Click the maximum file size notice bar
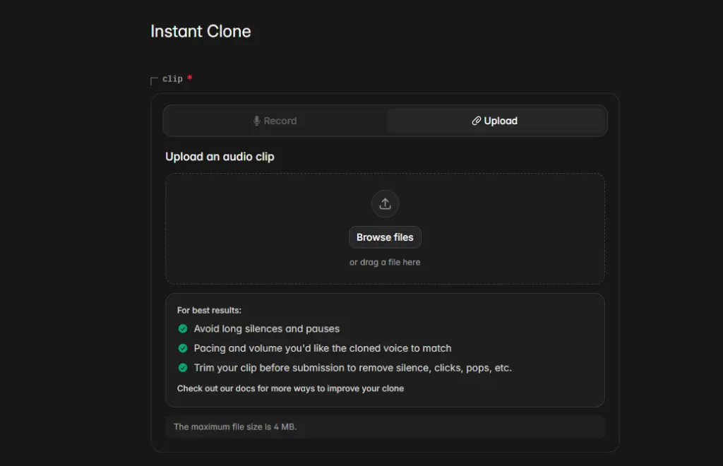The image size is (723, 466). pyautogui.click(x=384, y=426)
